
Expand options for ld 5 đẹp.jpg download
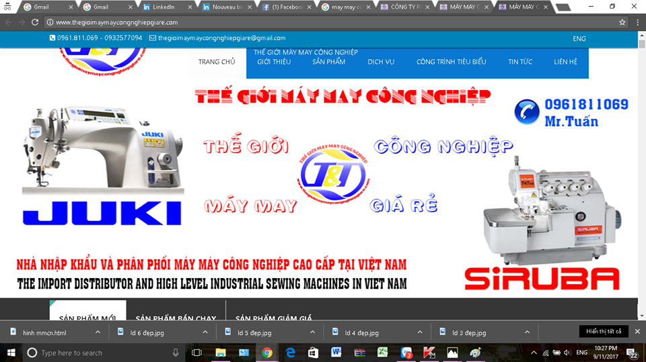point(312,332)
